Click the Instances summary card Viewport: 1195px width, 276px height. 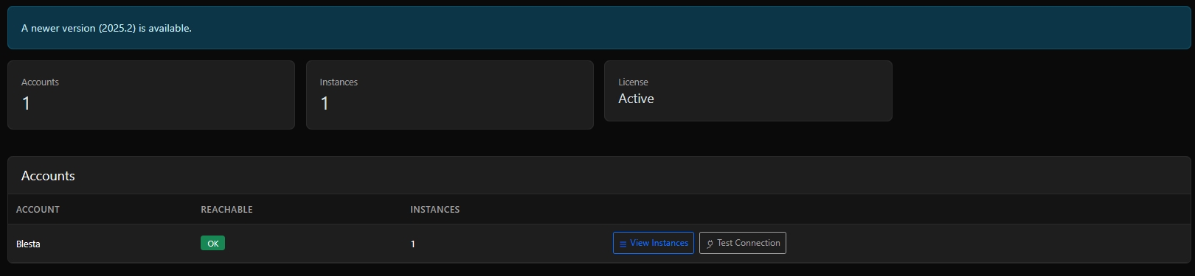point(450,95)
